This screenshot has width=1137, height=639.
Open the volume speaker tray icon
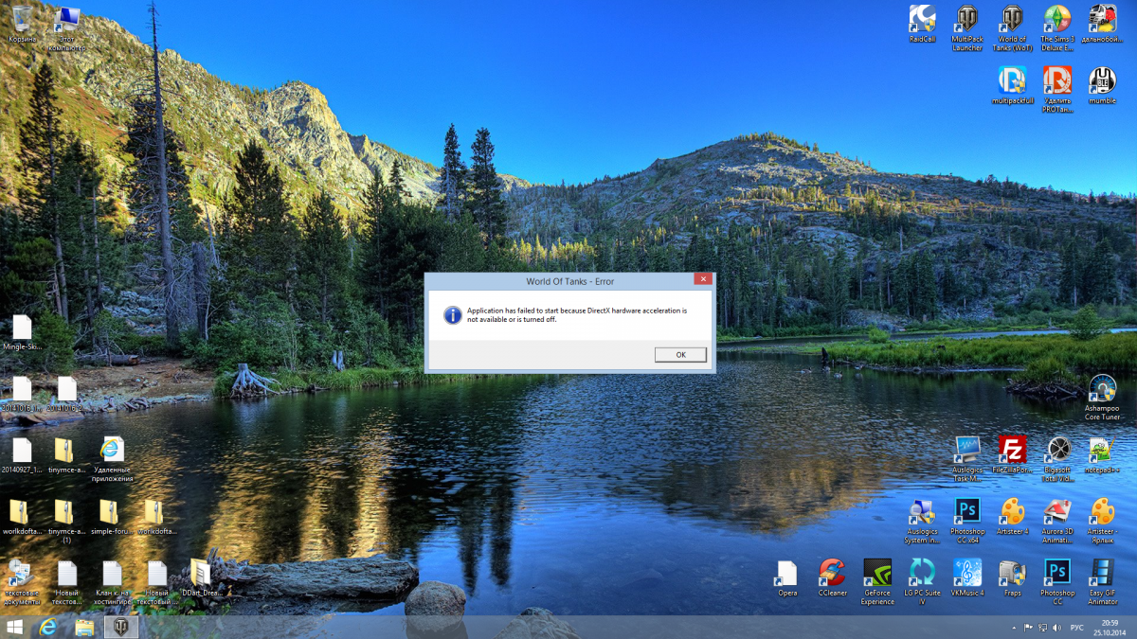[1056, 627]
